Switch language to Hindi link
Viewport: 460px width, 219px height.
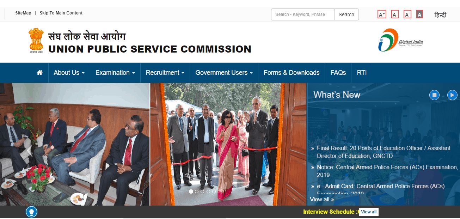[x=440, y=15]
